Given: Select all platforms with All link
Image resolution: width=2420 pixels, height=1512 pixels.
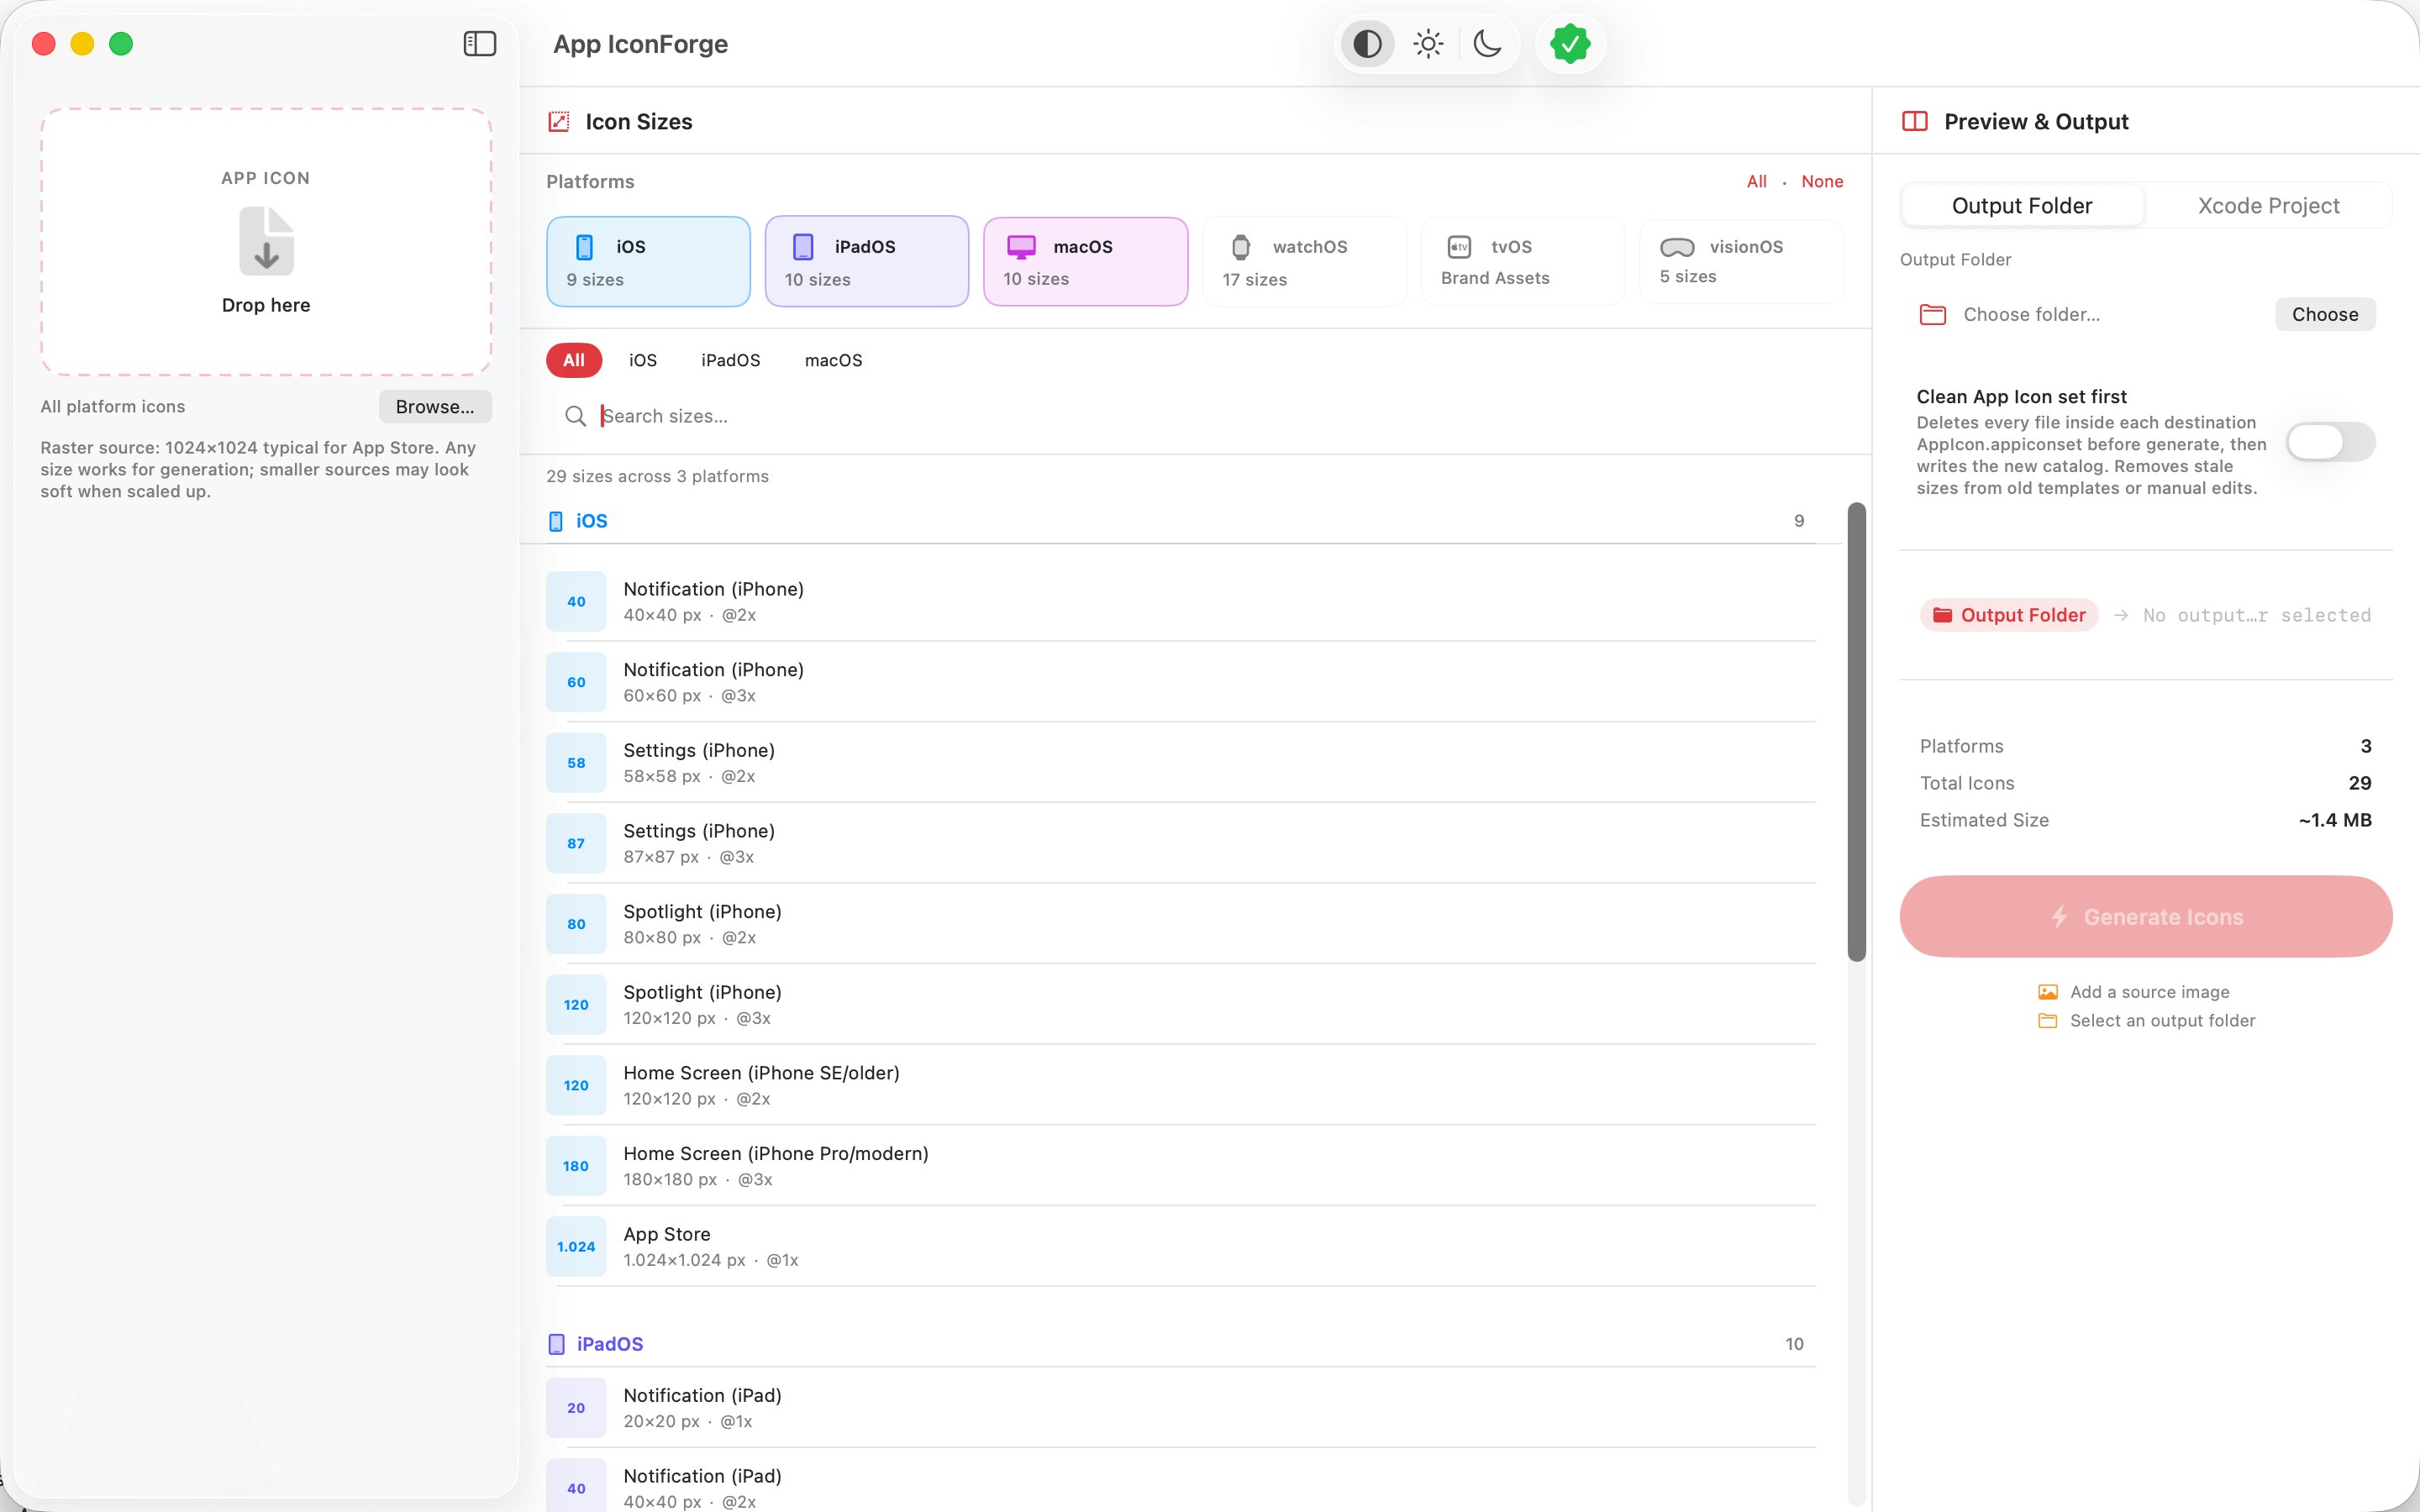Looking at the screenshot, I should pos(1757,182).
